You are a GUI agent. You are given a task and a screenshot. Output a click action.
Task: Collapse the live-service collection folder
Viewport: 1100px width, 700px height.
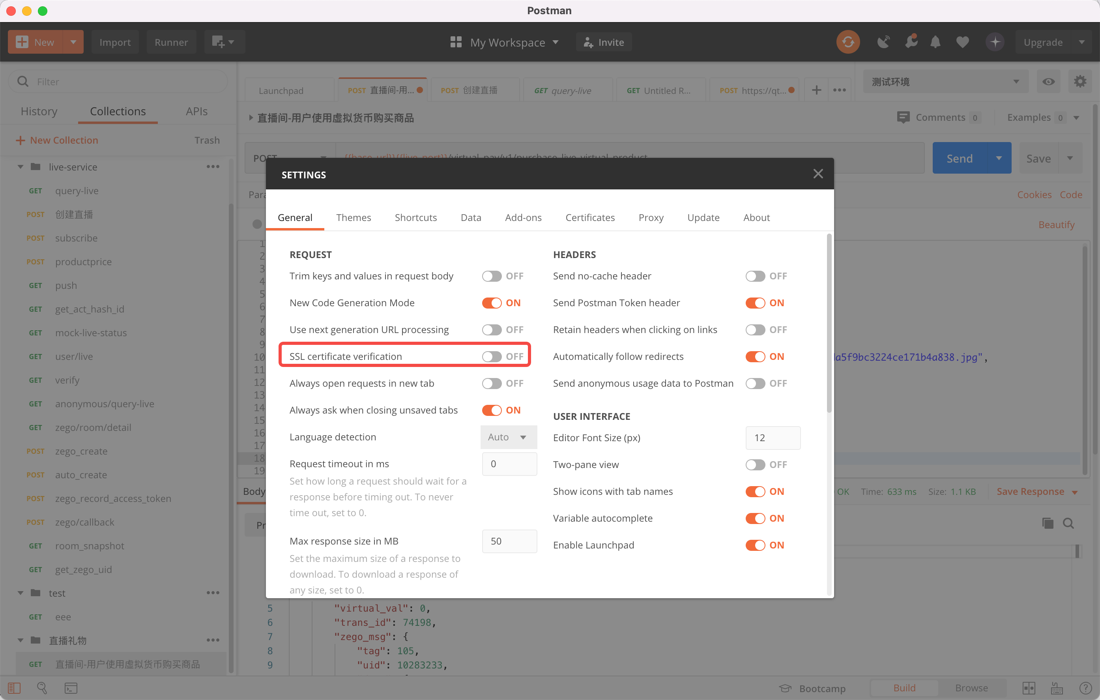(x=21, y=167)
